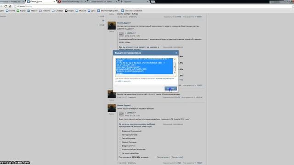
Task: Click Получить код link under the poll
Action: (163, 157)
